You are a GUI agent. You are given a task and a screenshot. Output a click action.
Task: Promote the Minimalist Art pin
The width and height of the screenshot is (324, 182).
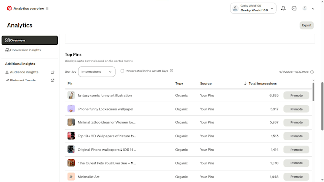click(x=296, y=177)
